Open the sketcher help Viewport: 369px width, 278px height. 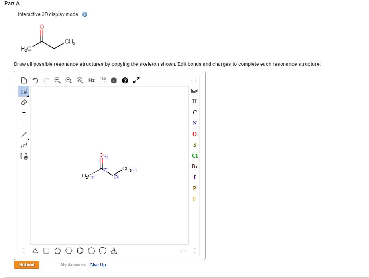124,80
